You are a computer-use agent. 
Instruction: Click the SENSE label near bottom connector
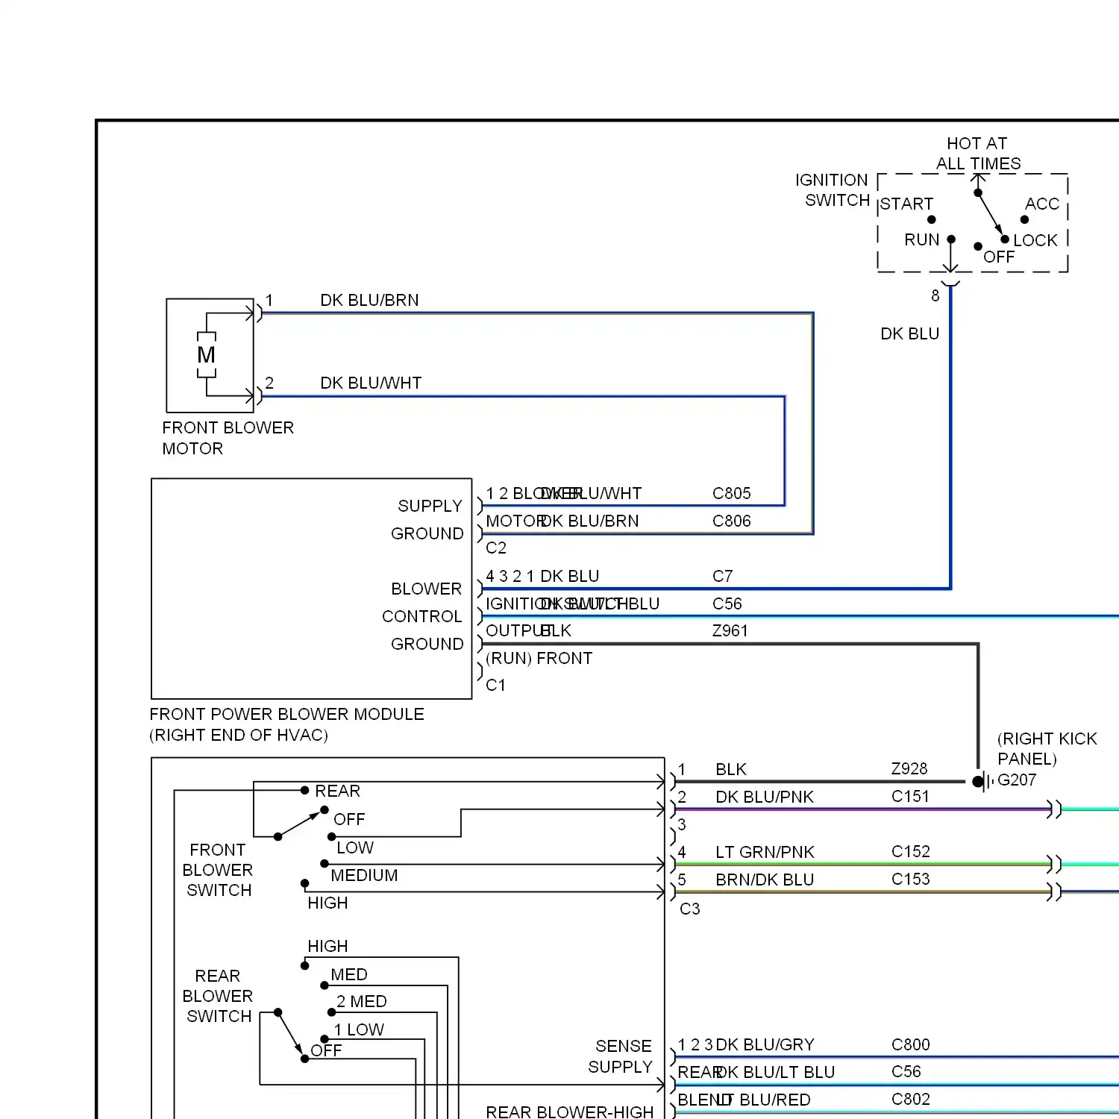(x=624, y=1047)
